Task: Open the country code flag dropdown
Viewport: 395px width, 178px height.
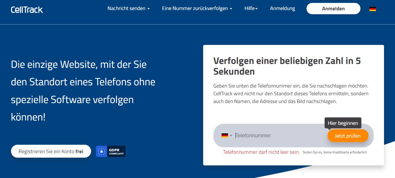Action: 226,136
